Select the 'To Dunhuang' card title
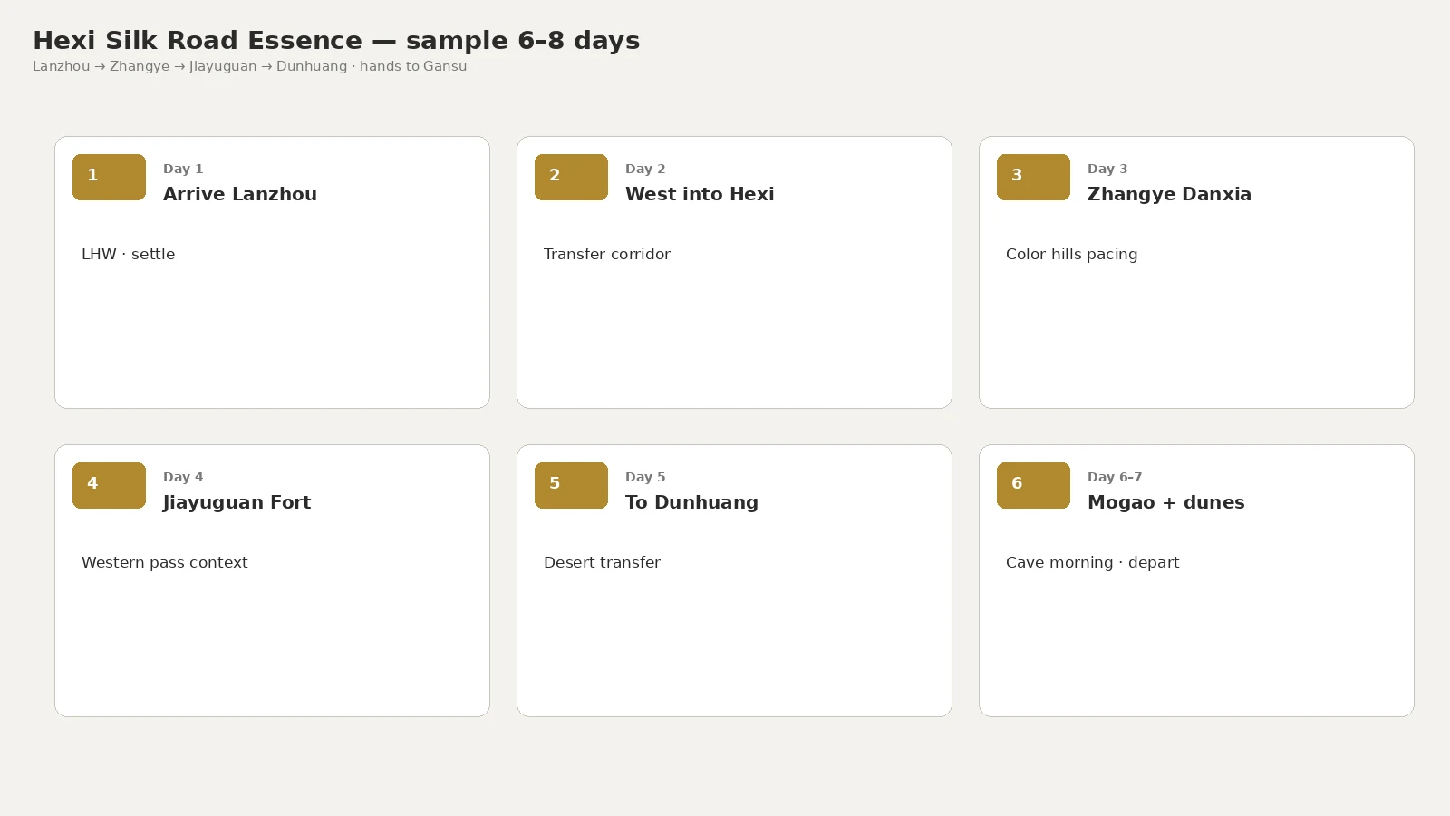The image size is (1450, 816). tap(691, 502)
